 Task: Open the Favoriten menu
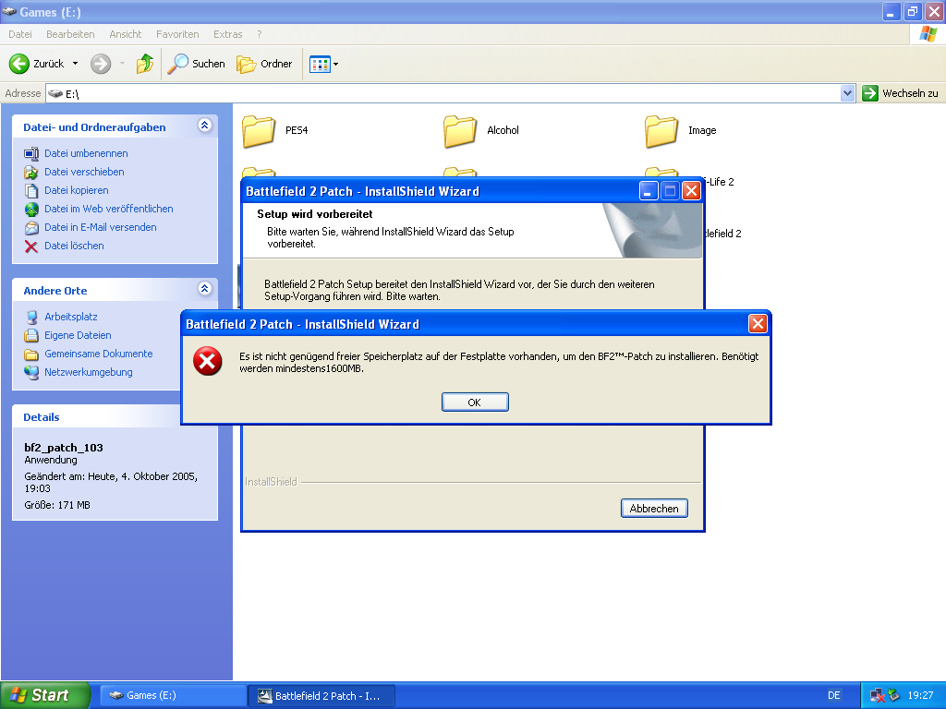[x=177, y=34]
